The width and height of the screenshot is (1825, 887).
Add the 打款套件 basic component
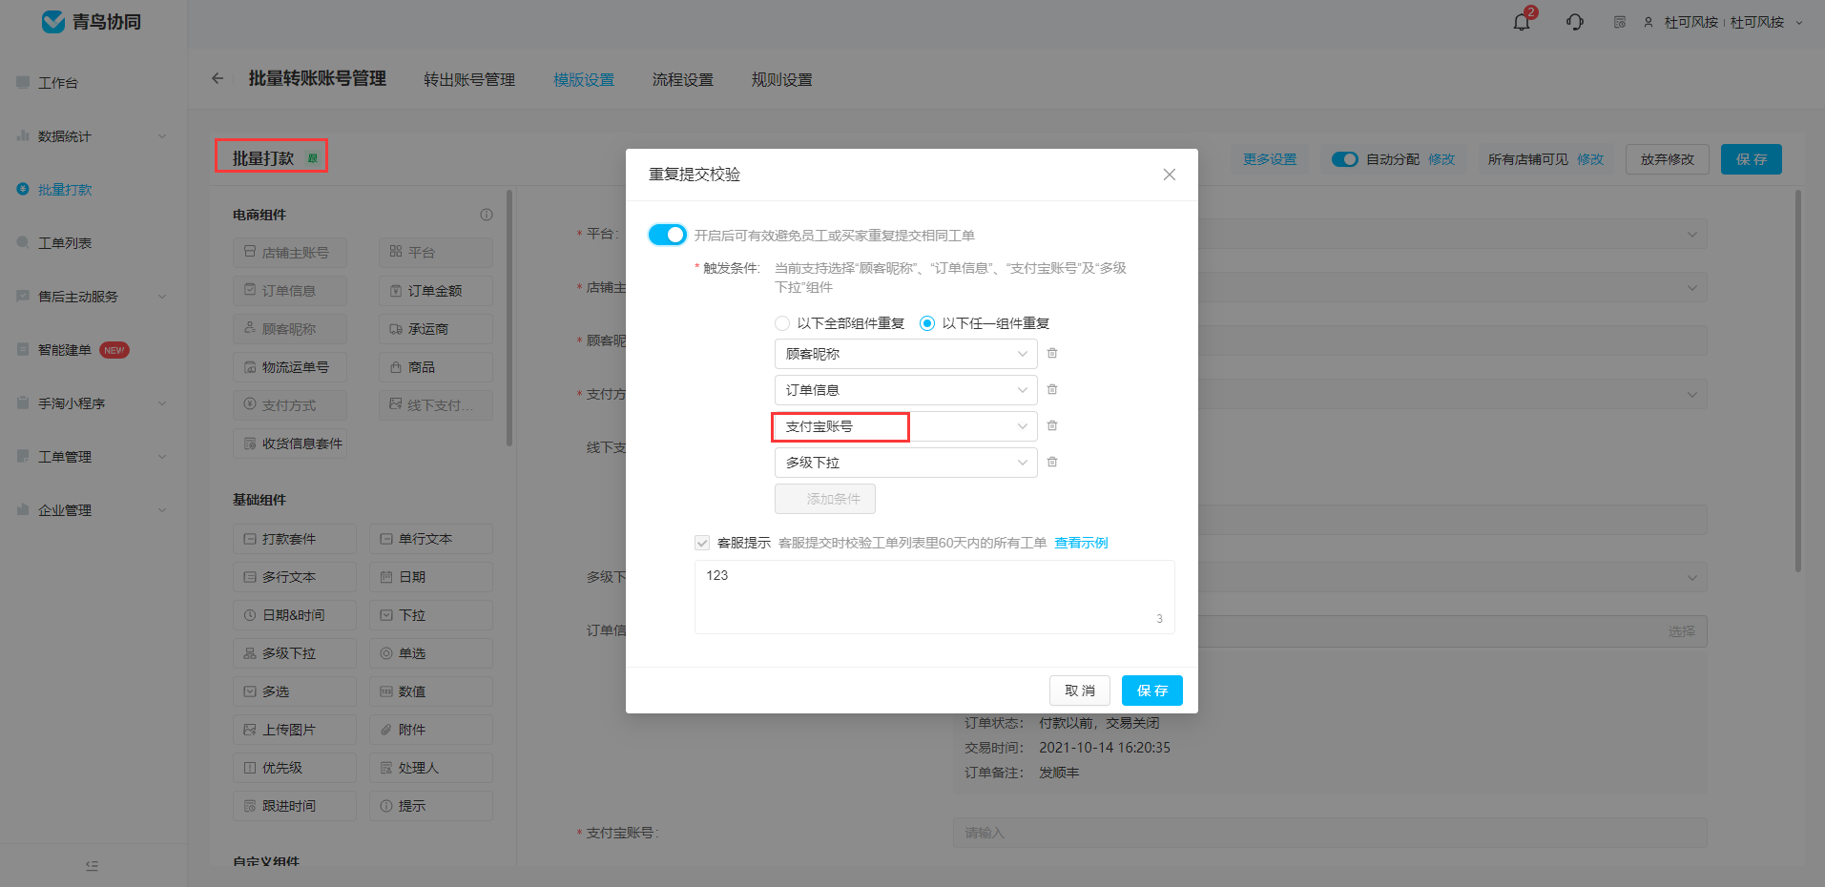click(295, 539)
